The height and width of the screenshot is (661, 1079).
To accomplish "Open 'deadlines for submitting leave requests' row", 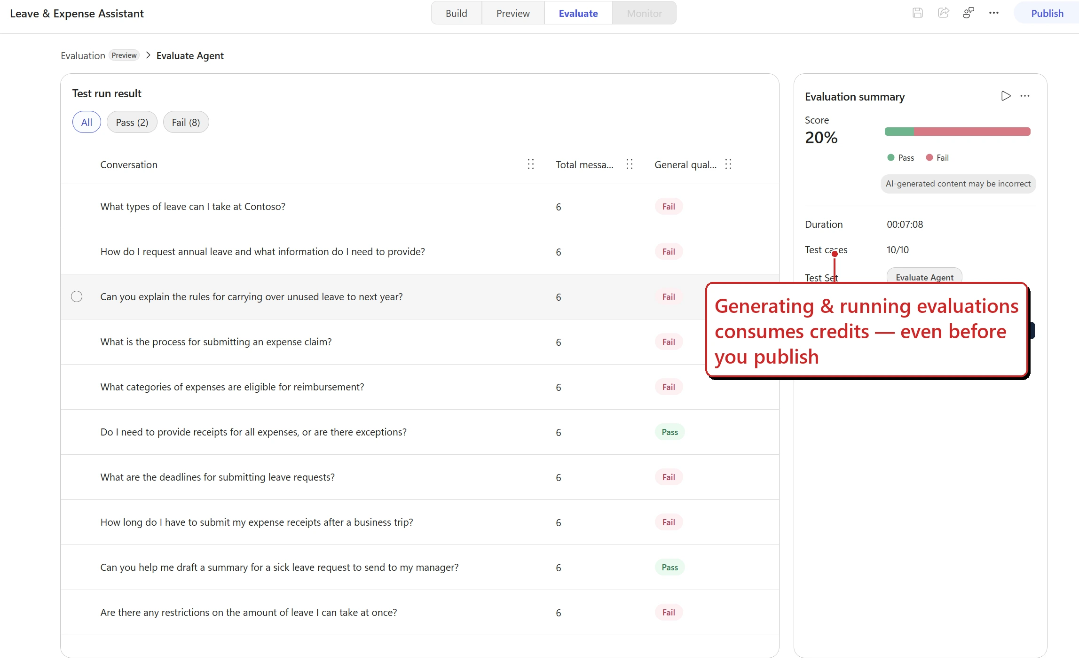I will 419,477.
